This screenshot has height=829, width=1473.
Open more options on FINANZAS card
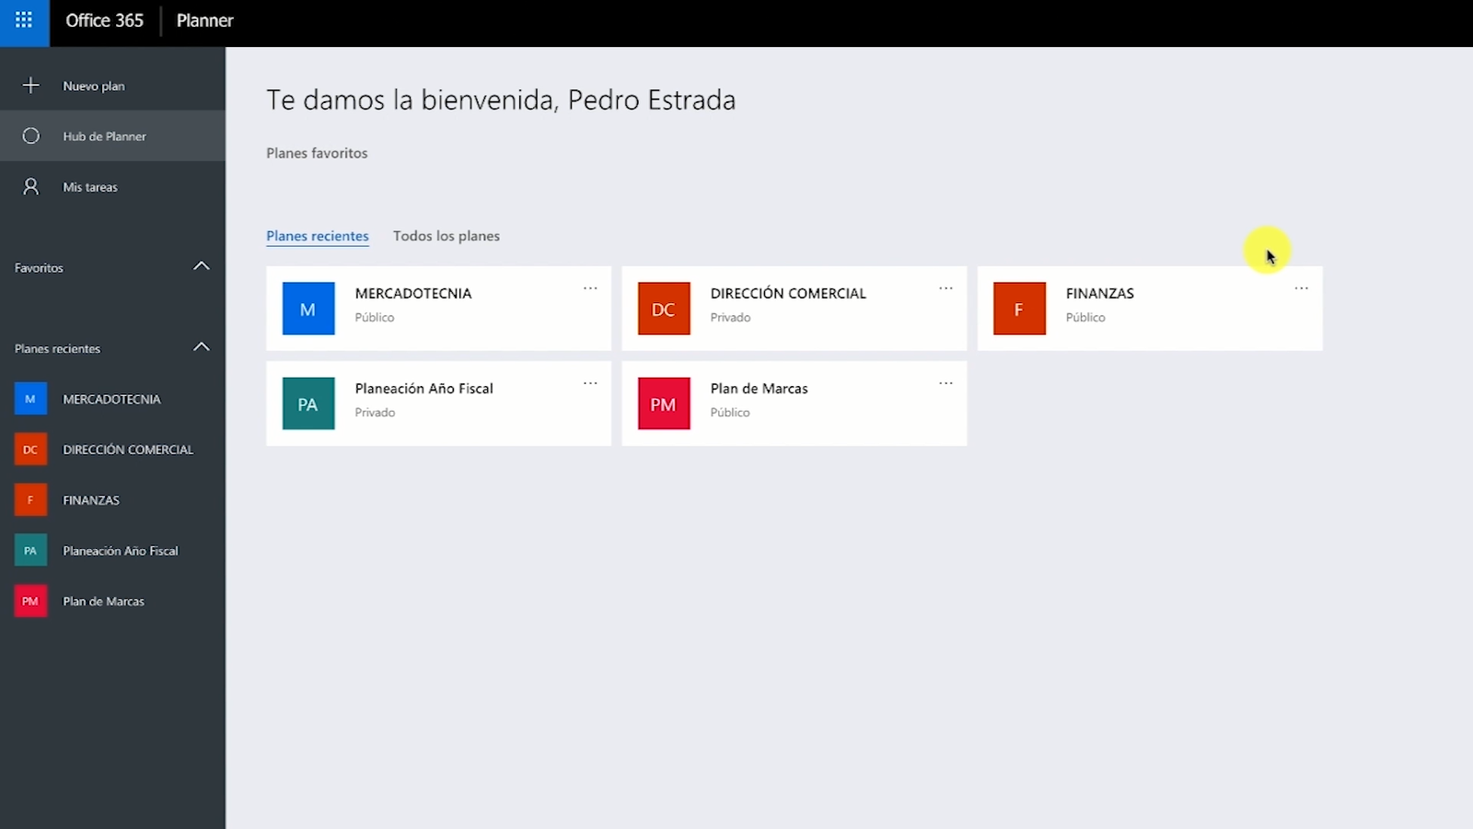click(1301, 288)
